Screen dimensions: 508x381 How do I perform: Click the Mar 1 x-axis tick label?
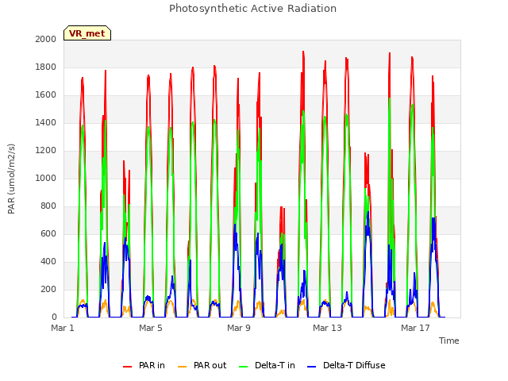click(x=63, y=328)
